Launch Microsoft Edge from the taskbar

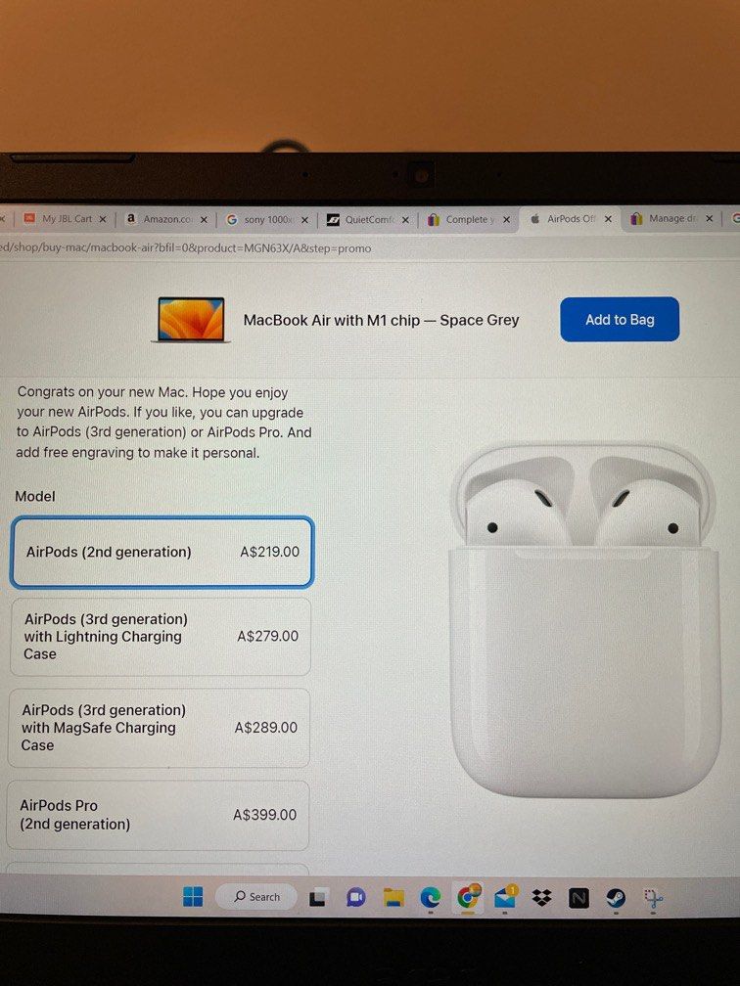(431, 897)
